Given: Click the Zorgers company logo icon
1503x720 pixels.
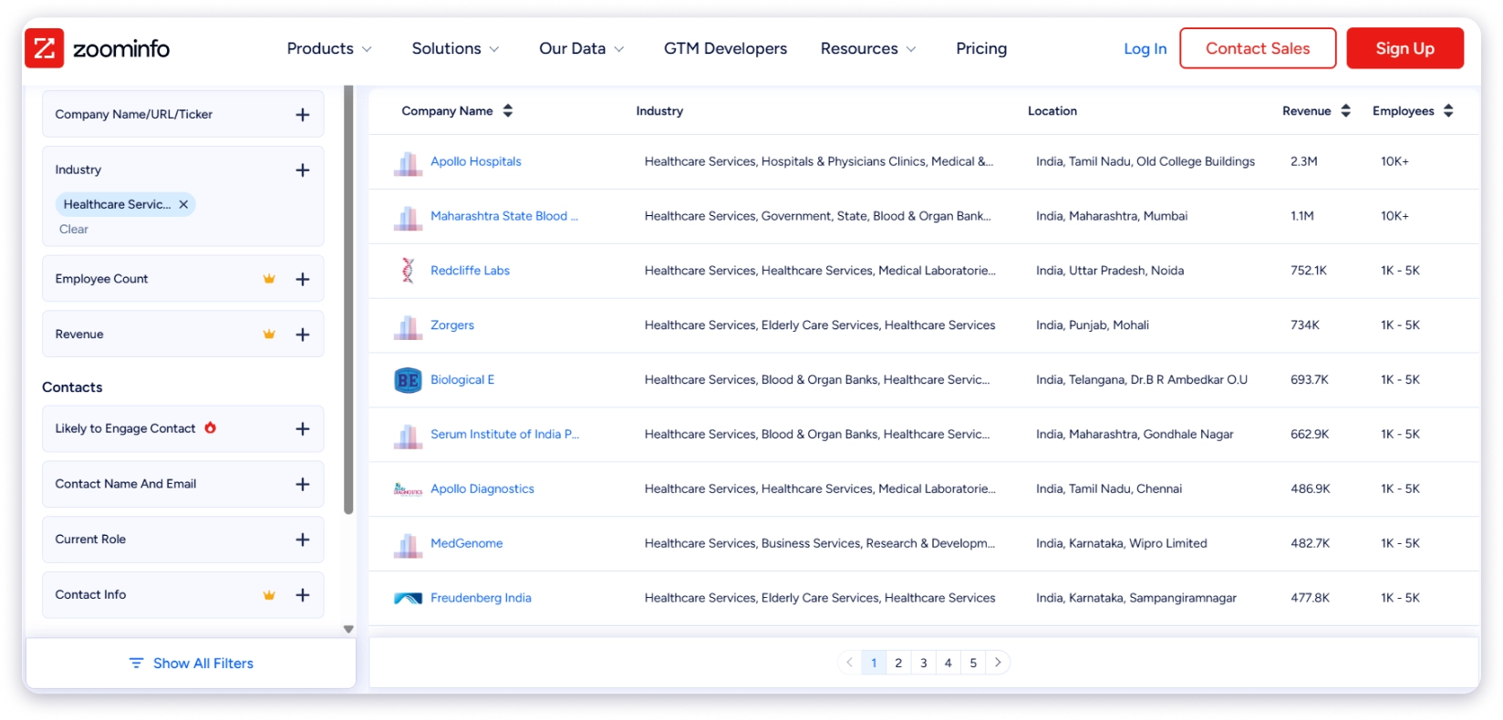Looking at the screenshot, I should (408, 327).
